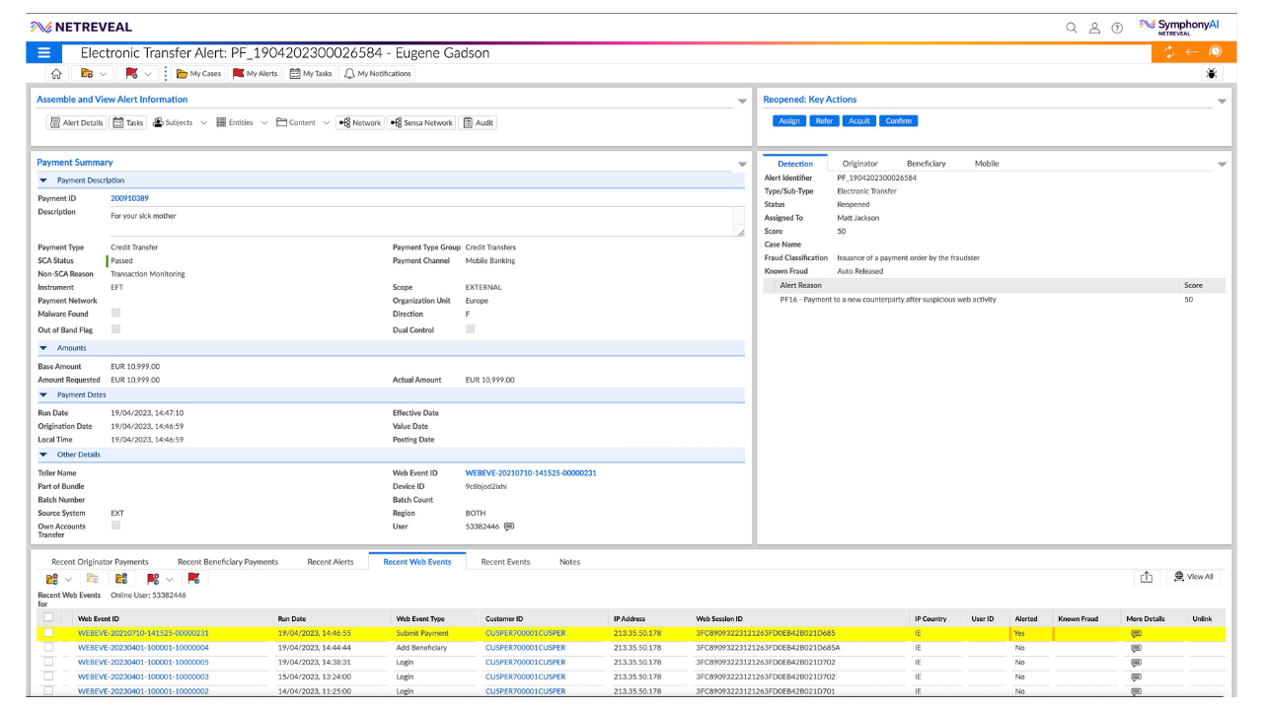Viewport: 1263px width, 710px height.
Task: Open My Cases
Action: [198, 74]
